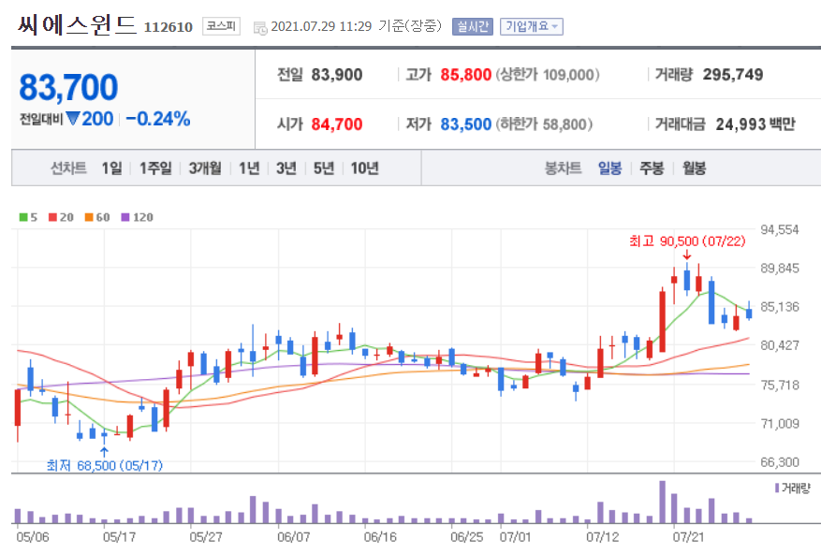Select the 3년 line chart tab

(286, 168)
